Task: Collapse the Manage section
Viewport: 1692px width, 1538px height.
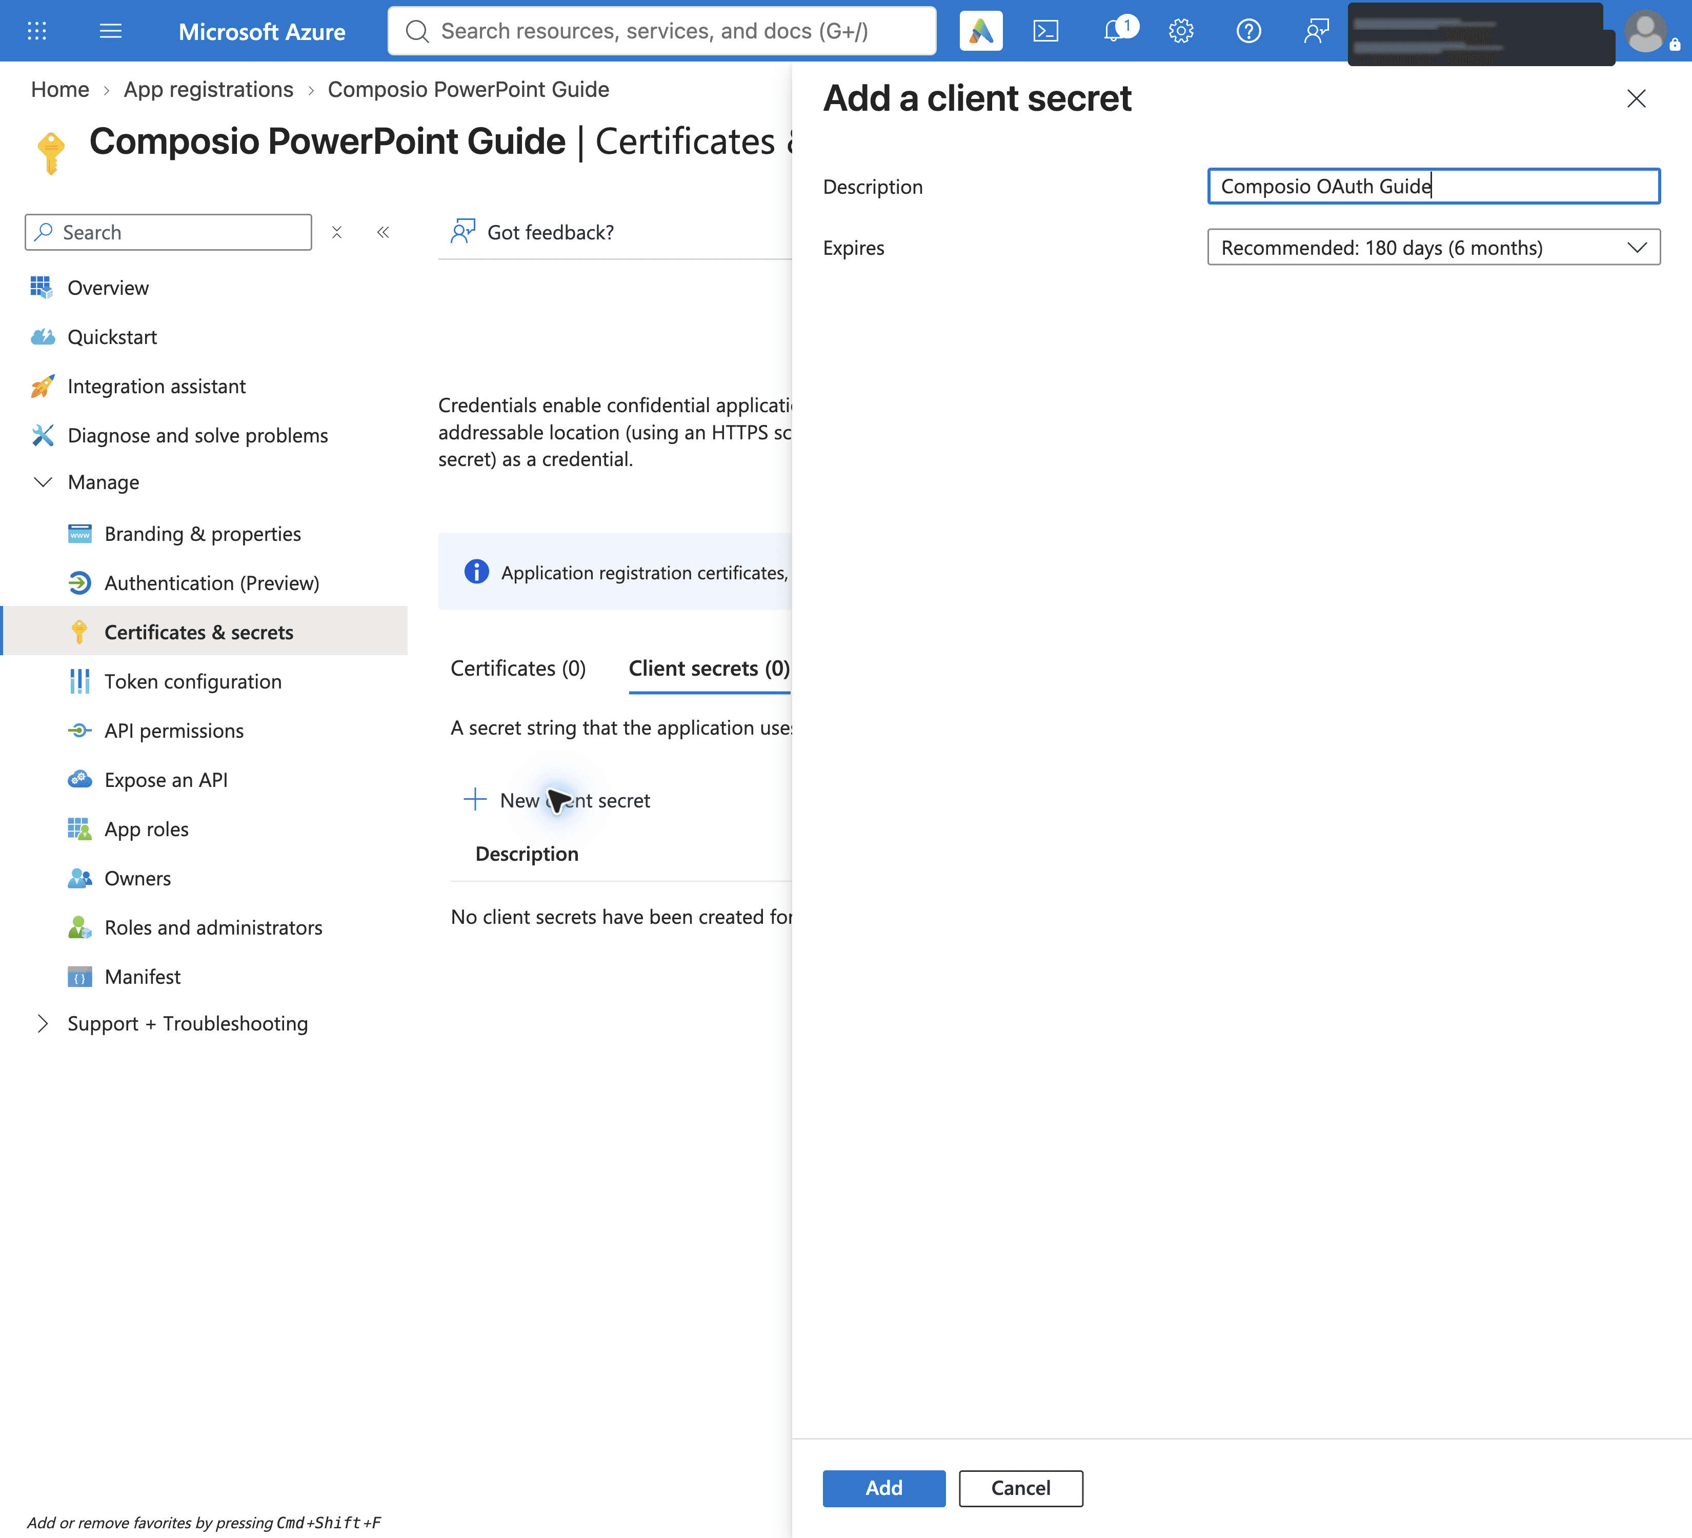Action: pyautogui.click(x=42, y=481)
